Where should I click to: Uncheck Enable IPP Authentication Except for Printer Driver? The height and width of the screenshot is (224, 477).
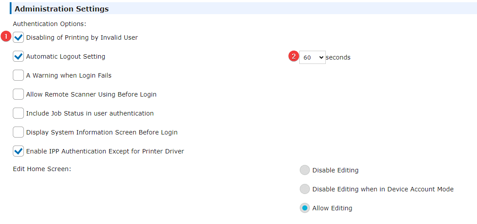(x=19, y=151)
